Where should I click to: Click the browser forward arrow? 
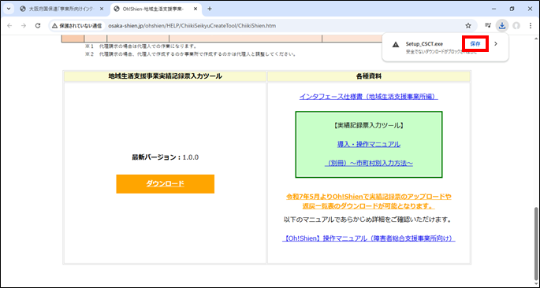[x=24, y=26]
